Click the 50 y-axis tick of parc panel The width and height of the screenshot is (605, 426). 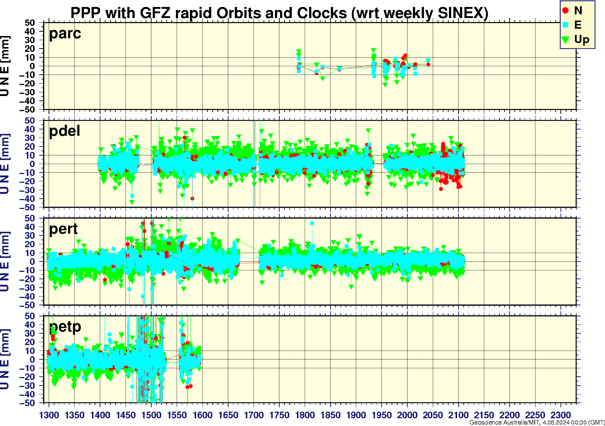point(30,23)
